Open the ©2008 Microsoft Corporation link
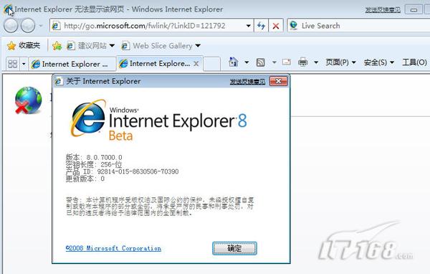This screenshot has width=430, height=274. point(113,248)
